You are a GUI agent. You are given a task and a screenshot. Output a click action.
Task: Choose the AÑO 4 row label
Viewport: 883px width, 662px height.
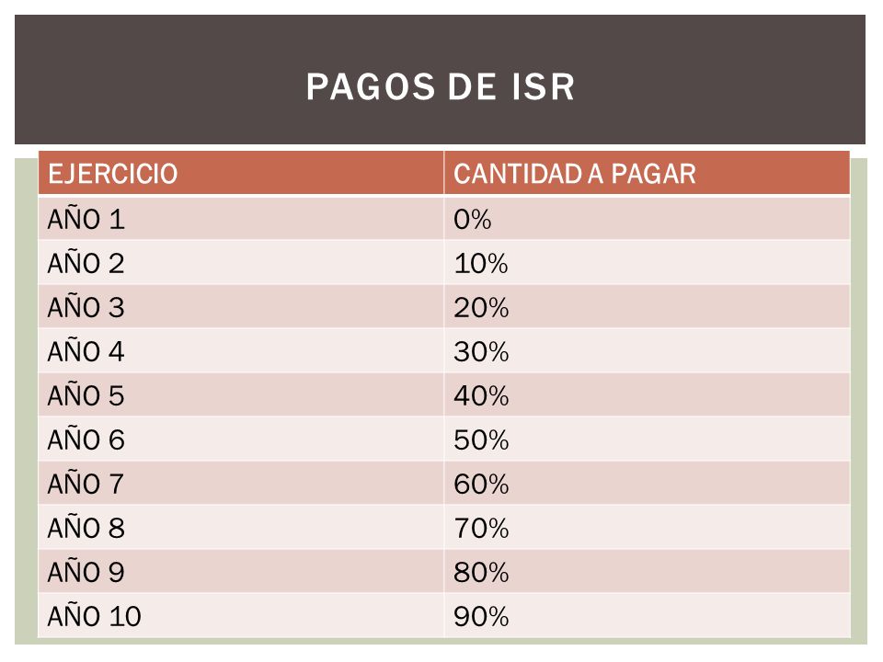point(241,351)
